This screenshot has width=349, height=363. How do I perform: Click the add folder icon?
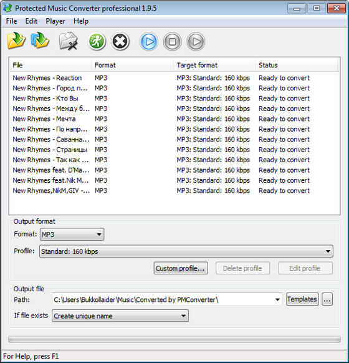(x=40, y=41)
